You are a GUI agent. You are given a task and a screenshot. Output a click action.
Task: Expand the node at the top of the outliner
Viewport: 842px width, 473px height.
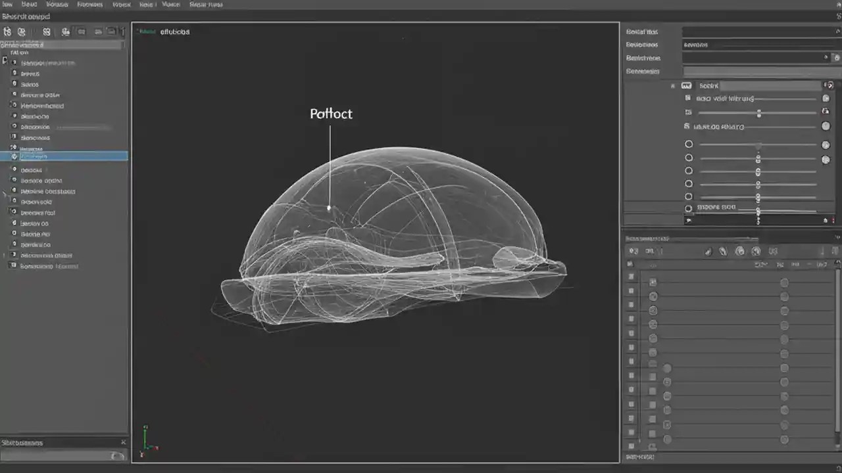5,62
